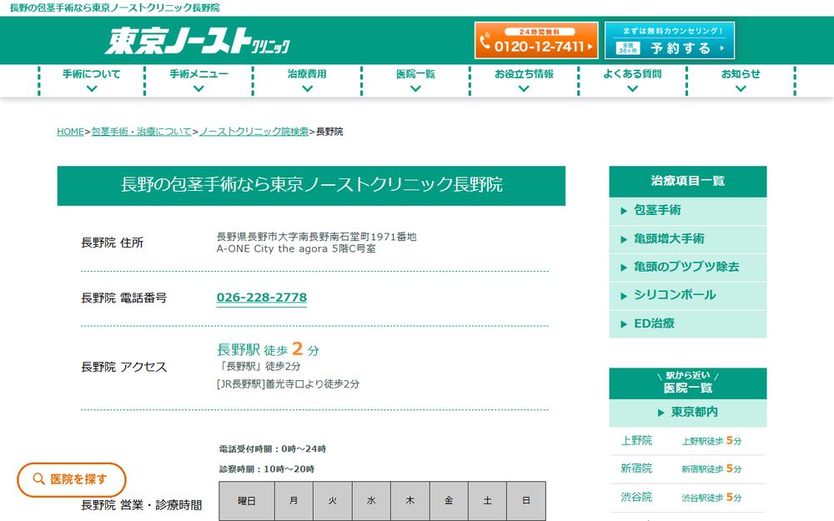This screenshot has height=521, width=834.
Task: Open the 医院一覧 menu
Action: click(415, 74)
